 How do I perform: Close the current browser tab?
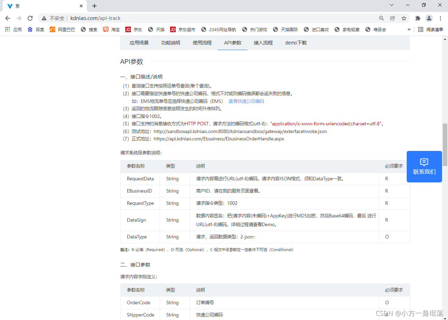point(81,6)
